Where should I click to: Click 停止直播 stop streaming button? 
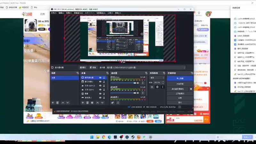(x=180, y=78)
